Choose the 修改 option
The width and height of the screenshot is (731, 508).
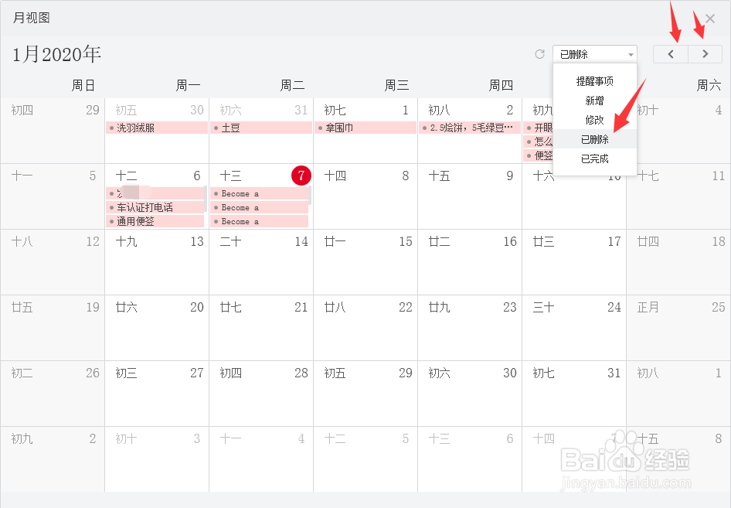[595, 120]
